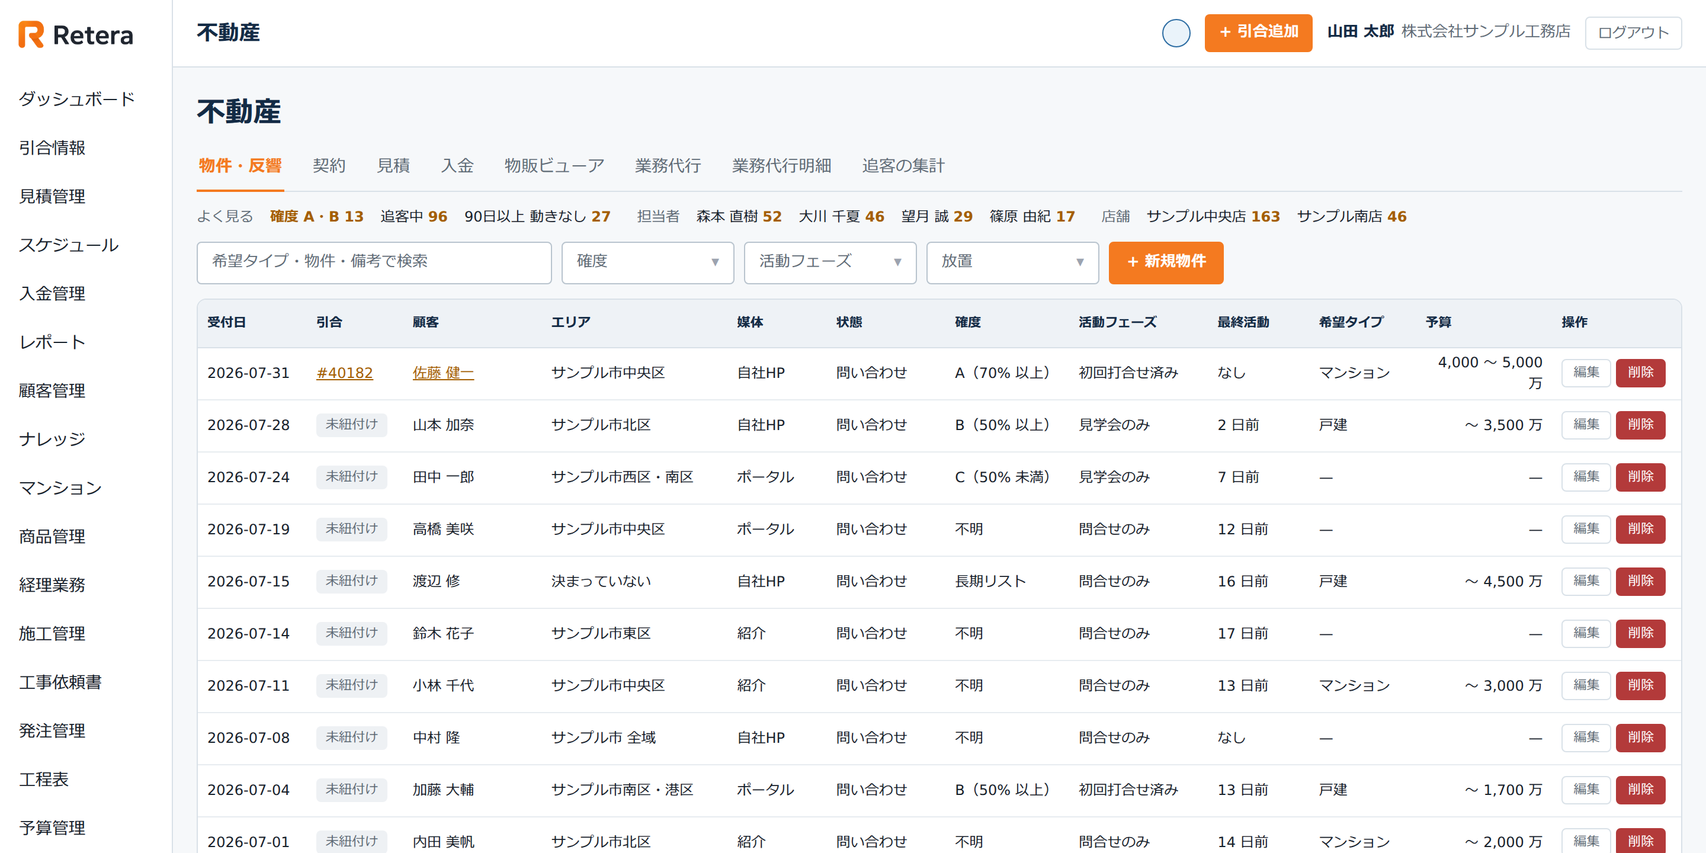This screenshot has height=853, width=1706.
Task: Switch to the 入金 tab
Action: click(x=457, y=166)
